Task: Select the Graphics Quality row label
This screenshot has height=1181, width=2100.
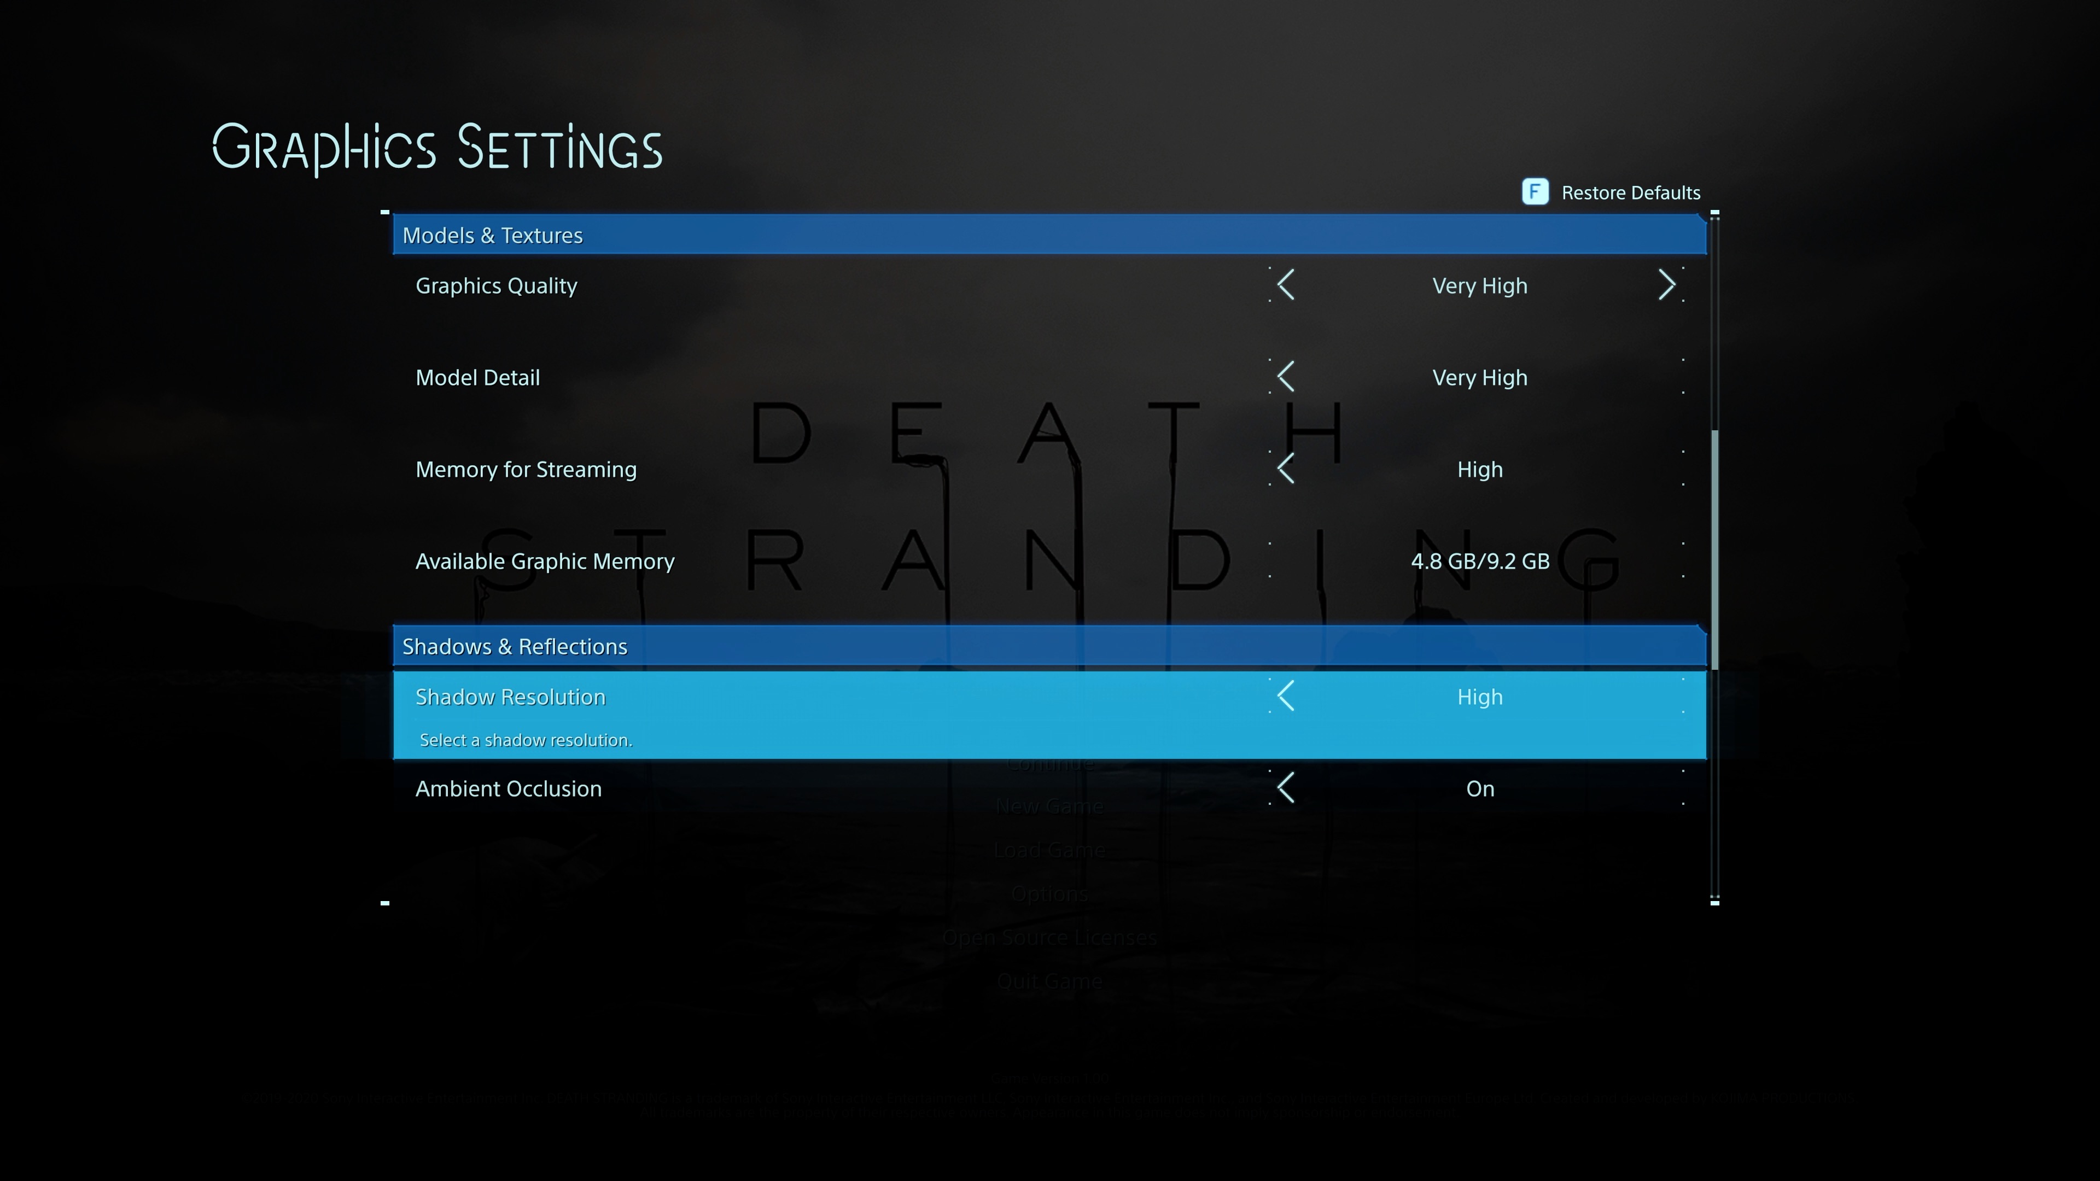Action: click(495, 286)
